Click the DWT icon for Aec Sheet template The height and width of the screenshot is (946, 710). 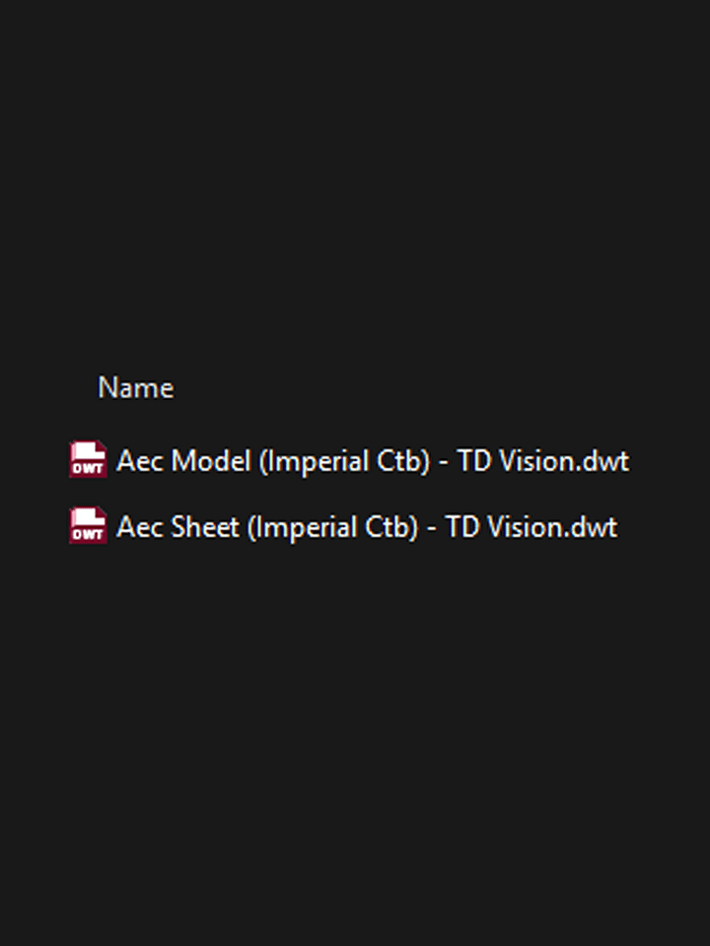click(x=88, y=526)
